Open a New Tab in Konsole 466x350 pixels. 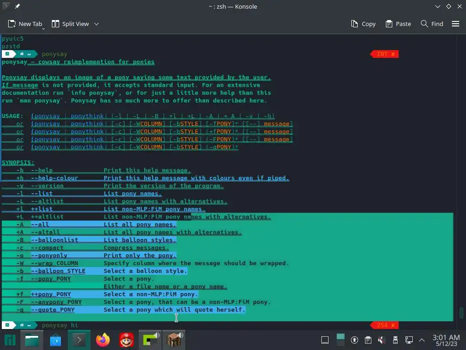[x=25, y=24]
